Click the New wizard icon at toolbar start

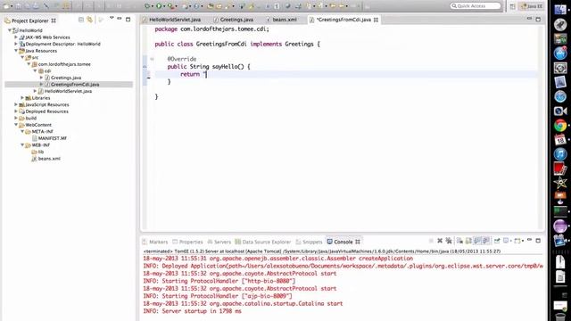point(6,6)
